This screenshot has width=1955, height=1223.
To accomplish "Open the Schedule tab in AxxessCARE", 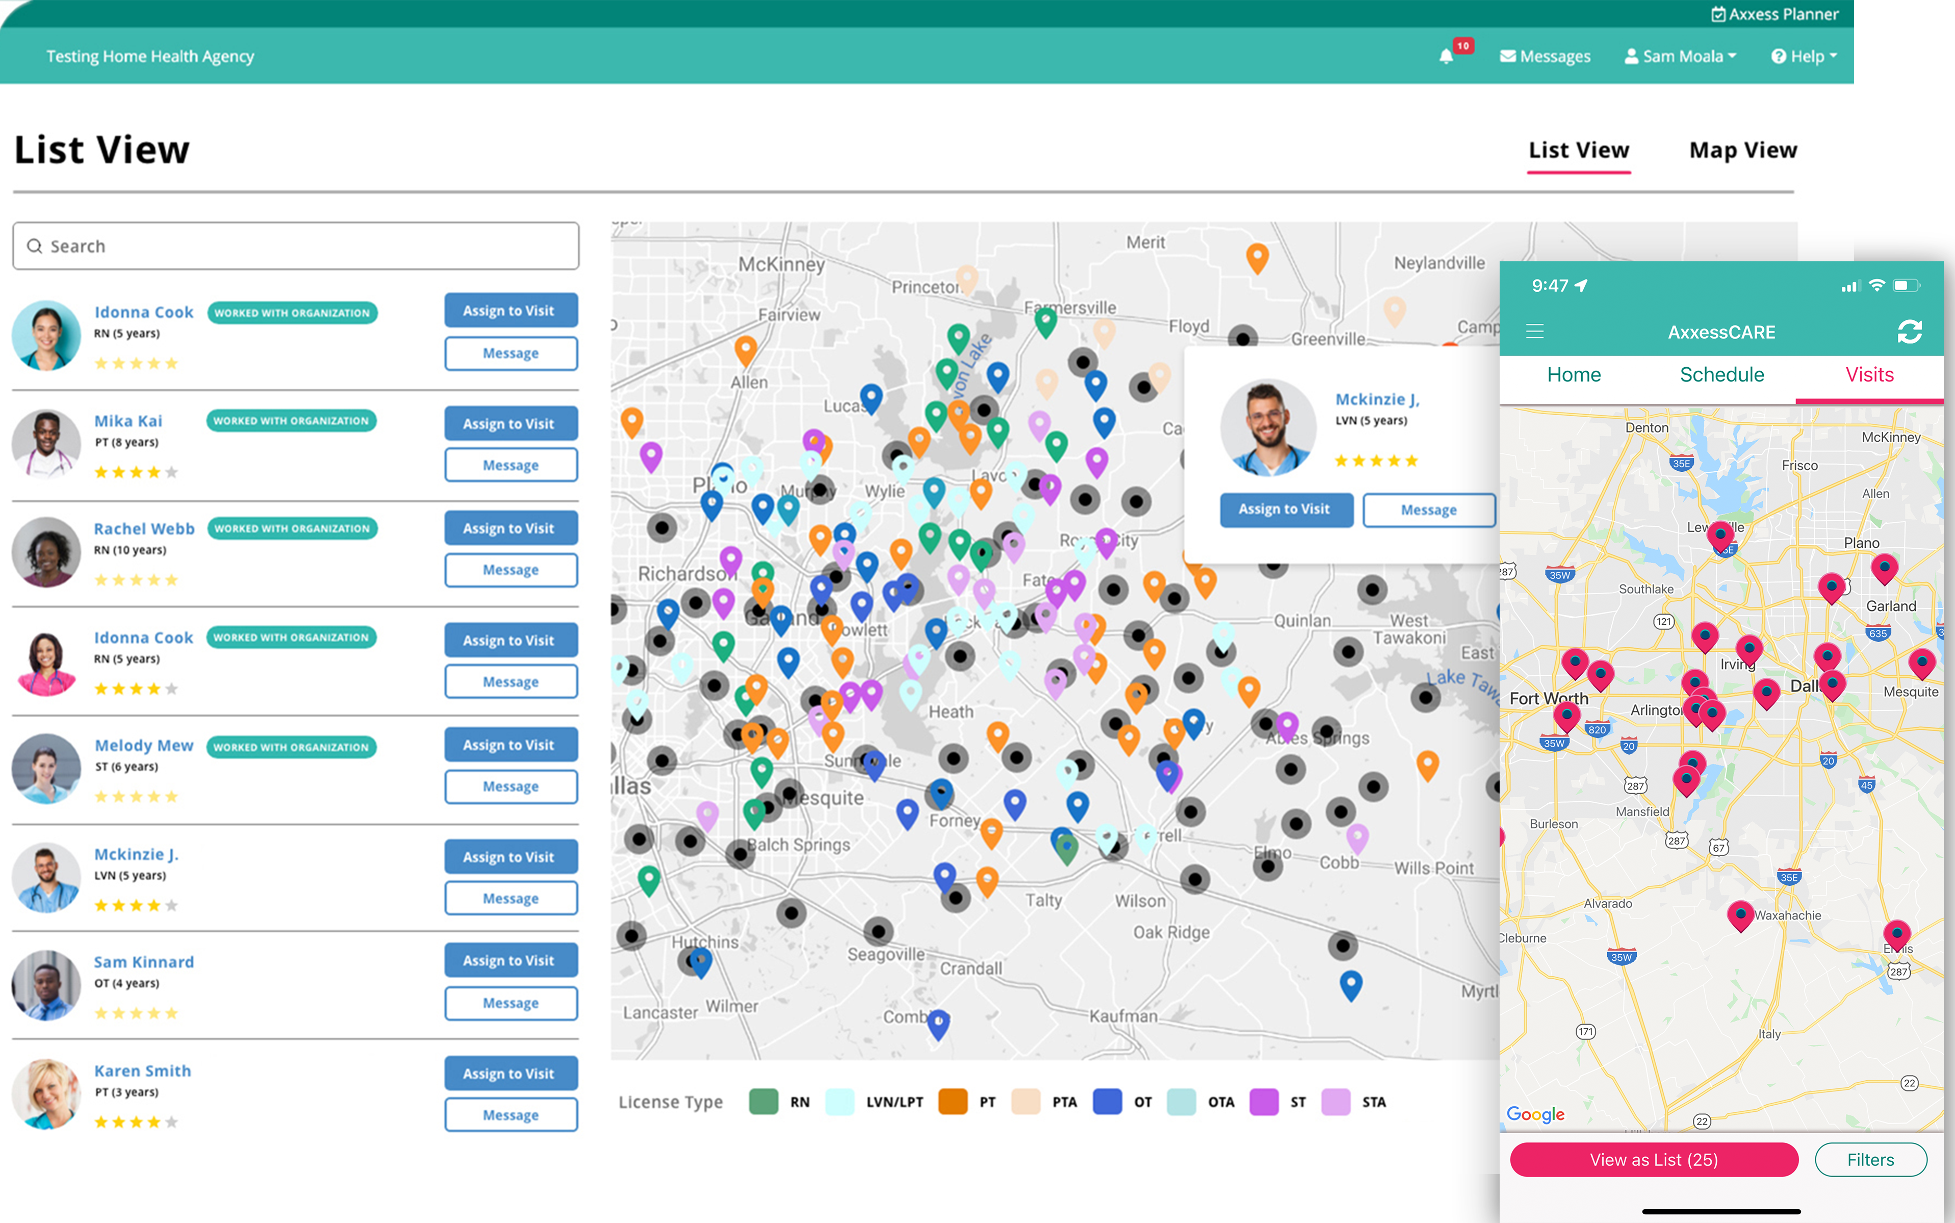I will click(x=1721, y=374).
